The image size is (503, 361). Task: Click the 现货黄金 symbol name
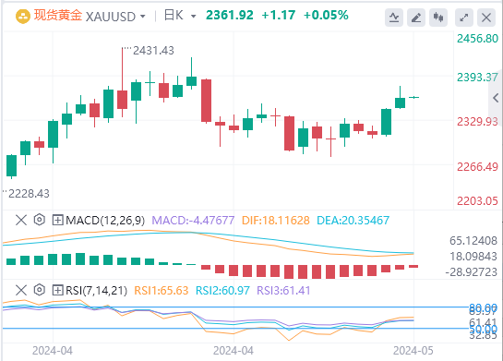pos(58,16)
